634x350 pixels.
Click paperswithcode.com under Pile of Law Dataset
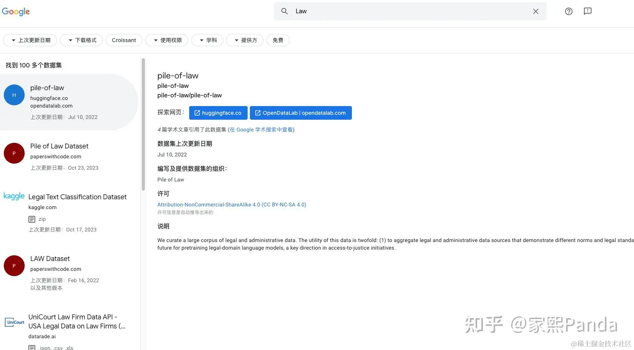click(56, 156)
